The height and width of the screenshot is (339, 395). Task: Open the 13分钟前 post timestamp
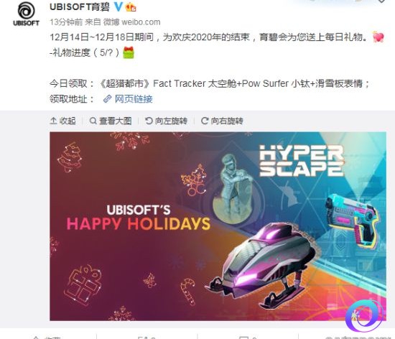(x=66, y=22)
